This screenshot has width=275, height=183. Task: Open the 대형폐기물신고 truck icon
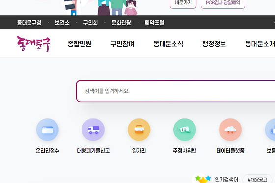tap(93, 130)
